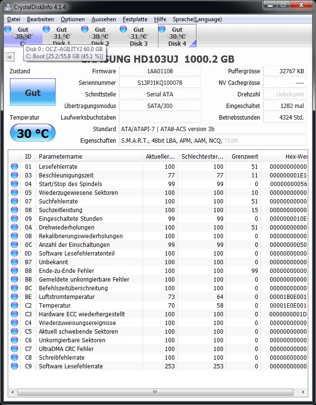This screenshot has height=405, width=316.
Task: Click the Firmware field 1AA01108
Action: point(160,71)
